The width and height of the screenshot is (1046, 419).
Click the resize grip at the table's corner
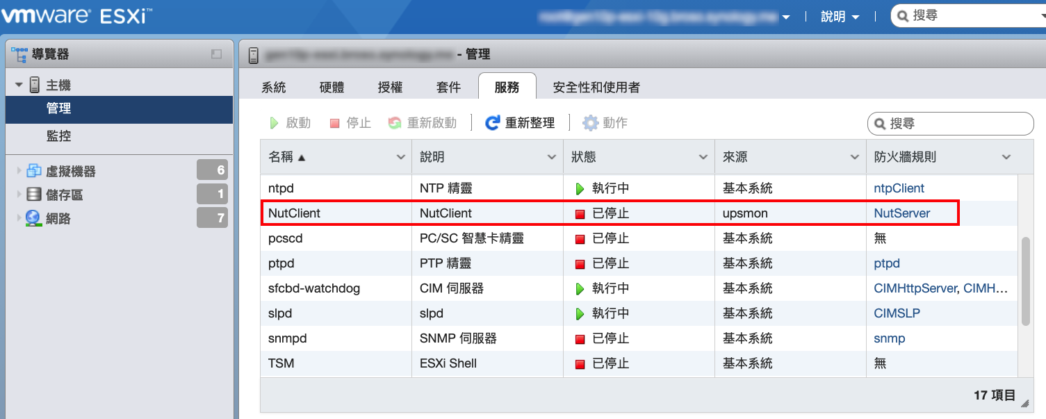point(1024,402)
